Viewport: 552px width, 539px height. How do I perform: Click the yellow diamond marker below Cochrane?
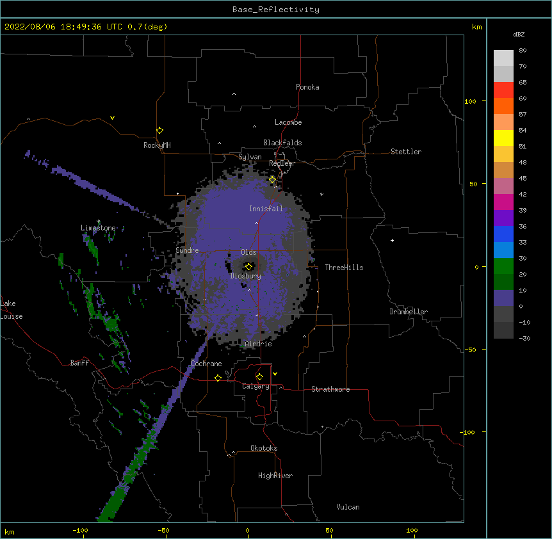coord(218,378)
